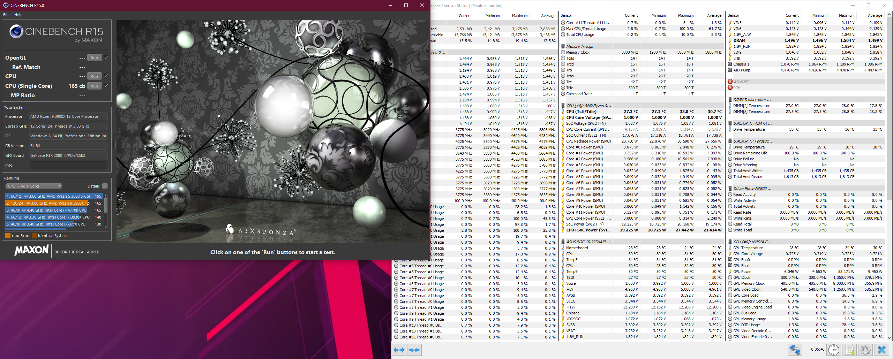
Task: Select the Chipset voltage sensor row
Action: 641,313
